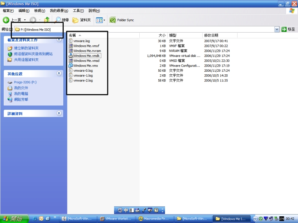The width and height of the screenshot is (298, 223).
Task: Select the vmware-0.log file icon
Action: point(70,70)
